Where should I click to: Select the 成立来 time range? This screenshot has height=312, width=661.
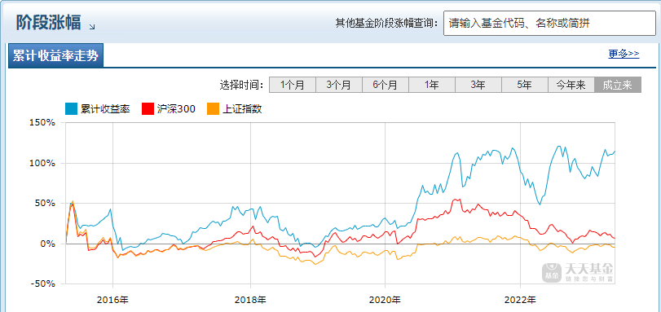618,85
